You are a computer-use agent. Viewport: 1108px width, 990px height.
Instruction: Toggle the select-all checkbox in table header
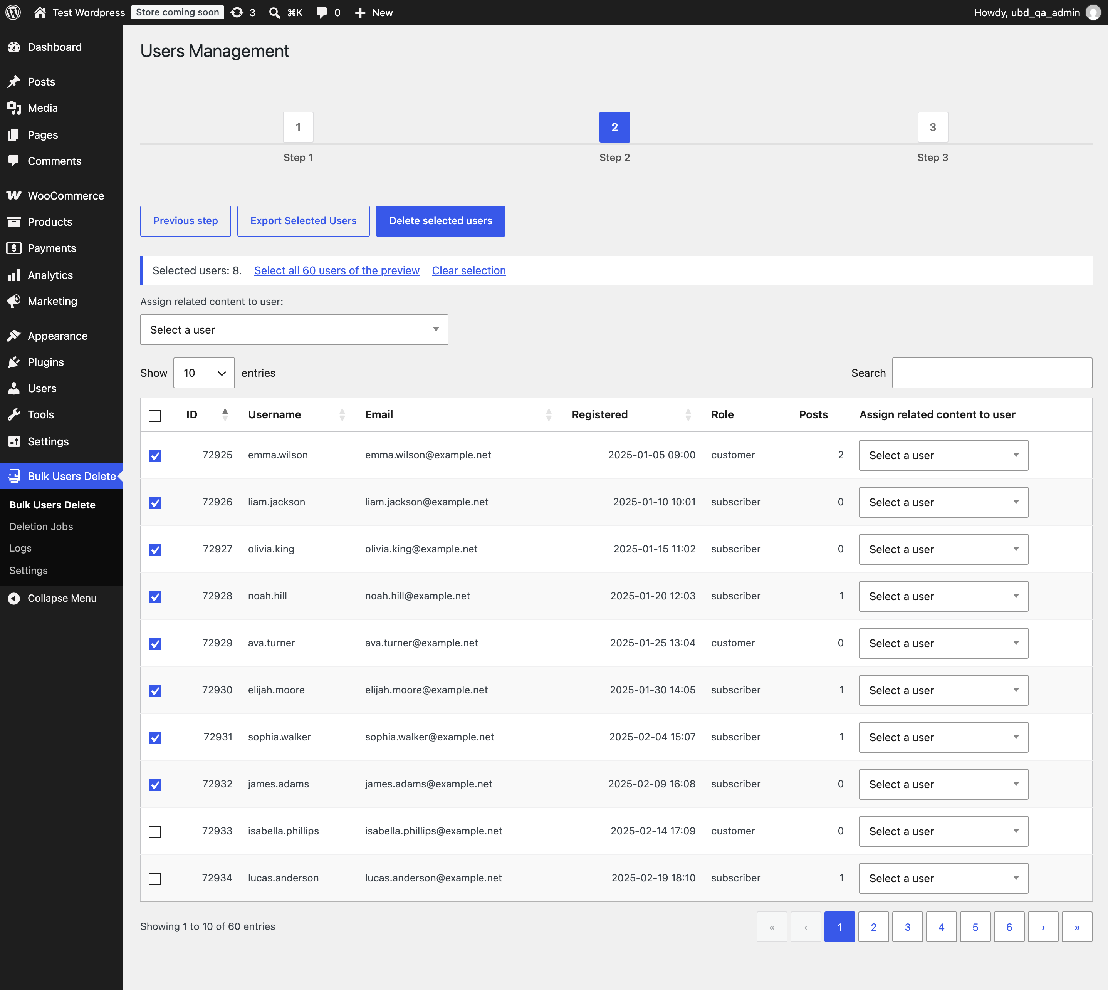point(155,416)
